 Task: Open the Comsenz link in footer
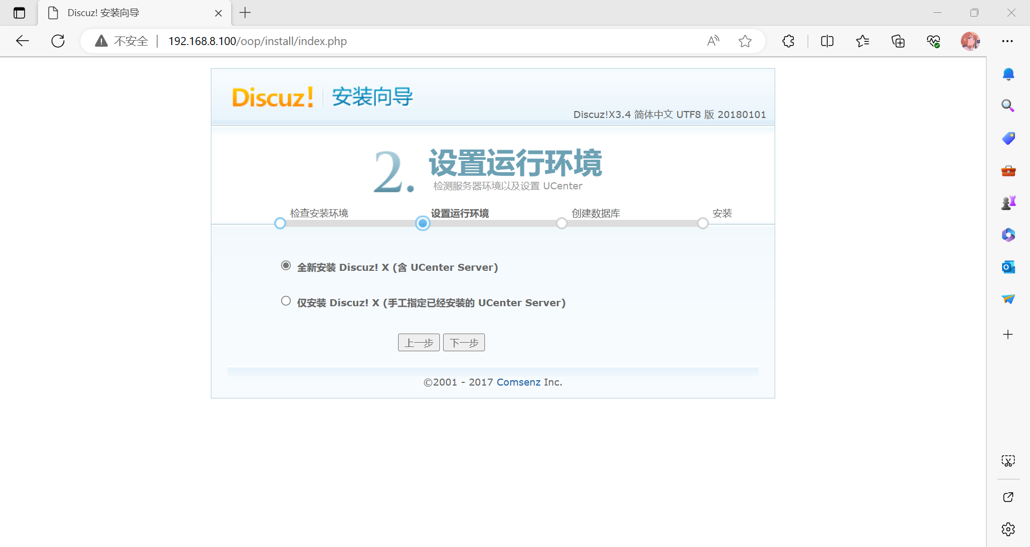click(519, 382)
